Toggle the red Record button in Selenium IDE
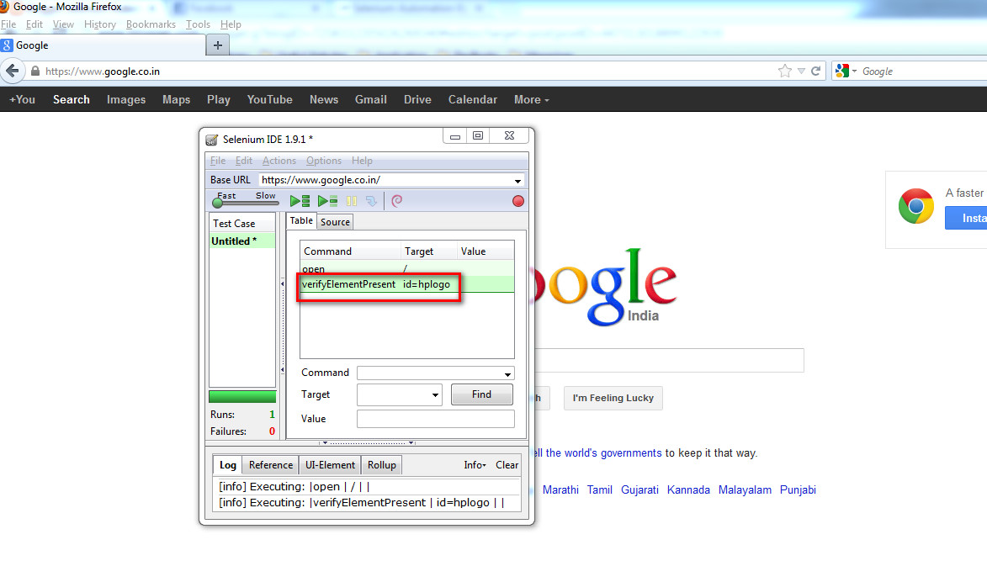Viewport: 987px width, 582px height. (x=517, y=200)
